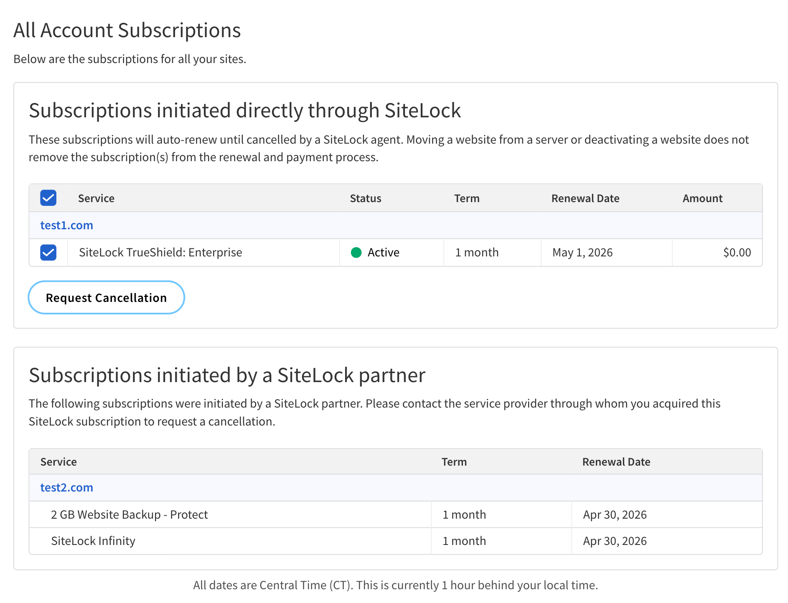
Task: Click Renewal Date header in partner table
Action: pos(616,461)
